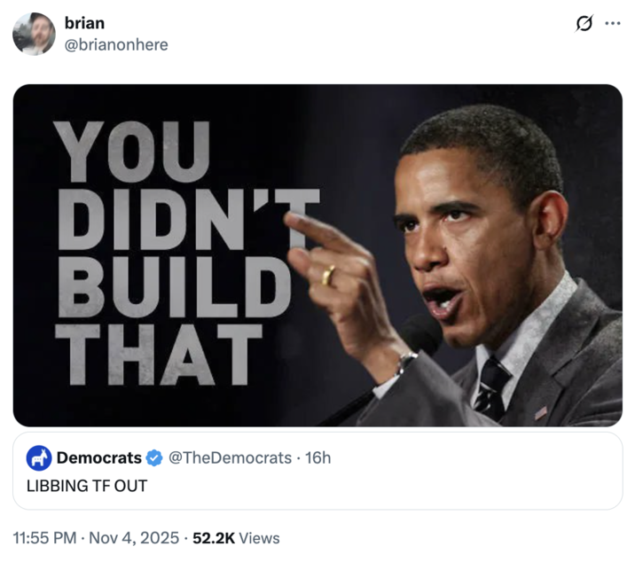635x562 pixels.
Task: Open the display name 'brian'
Action: (x=84, y=23)
